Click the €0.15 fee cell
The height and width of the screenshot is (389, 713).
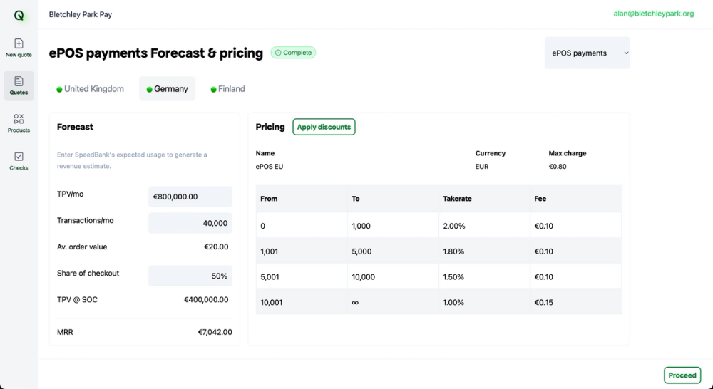[x=544, y=302]
